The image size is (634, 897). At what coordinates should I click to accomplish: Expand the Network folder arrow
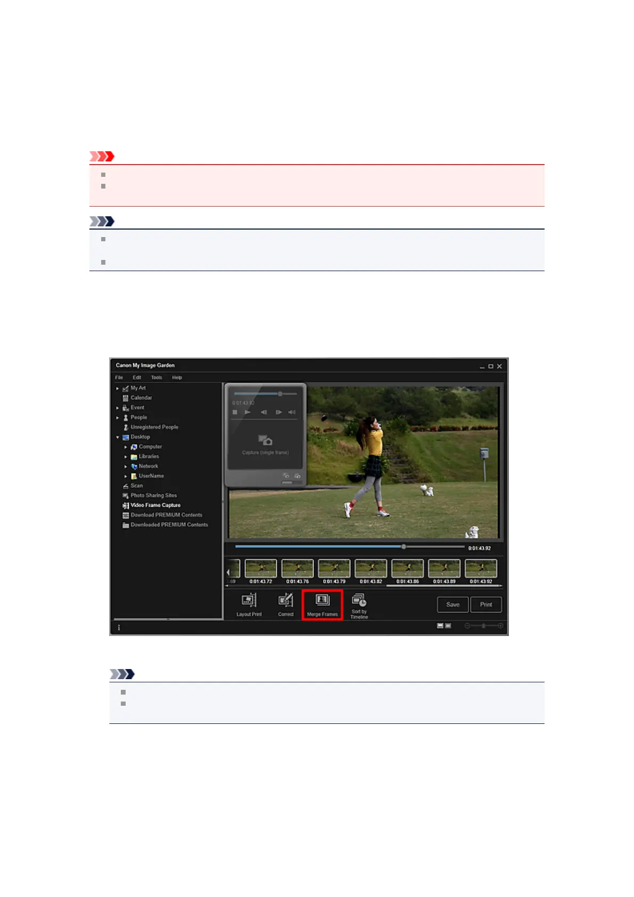[x=126, y=467]
